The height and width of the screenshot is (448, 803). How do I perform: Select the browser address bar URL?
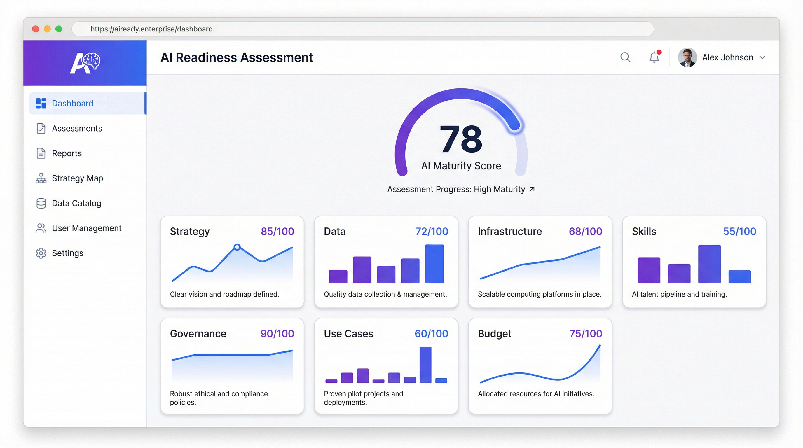[x=151, y=29]
